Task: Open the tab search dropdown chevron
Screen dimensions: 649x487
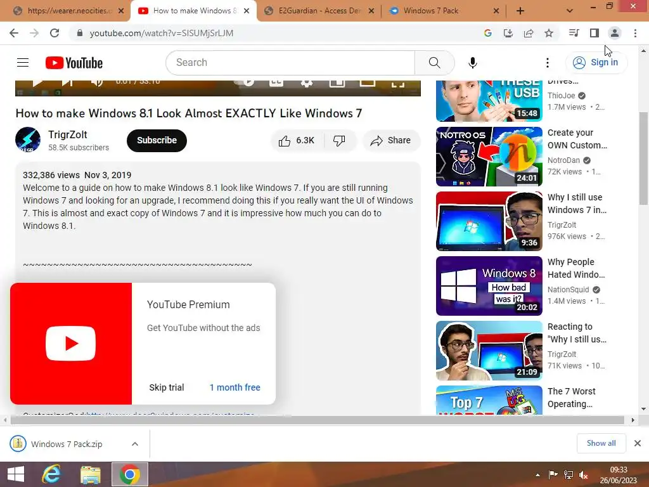Action: [570, 11]
